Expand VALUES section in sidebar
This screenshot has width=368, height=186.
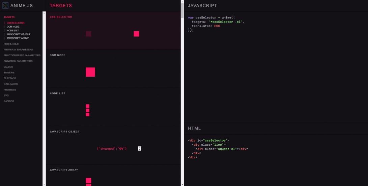[x=8, y=67]
